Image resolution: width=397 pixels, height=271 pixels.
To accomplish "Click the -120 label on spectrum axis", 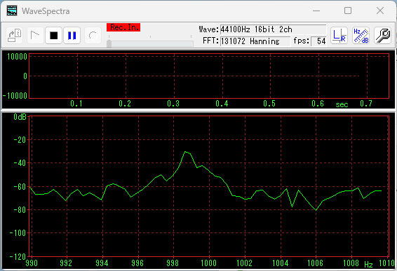I will click(18, 256).
